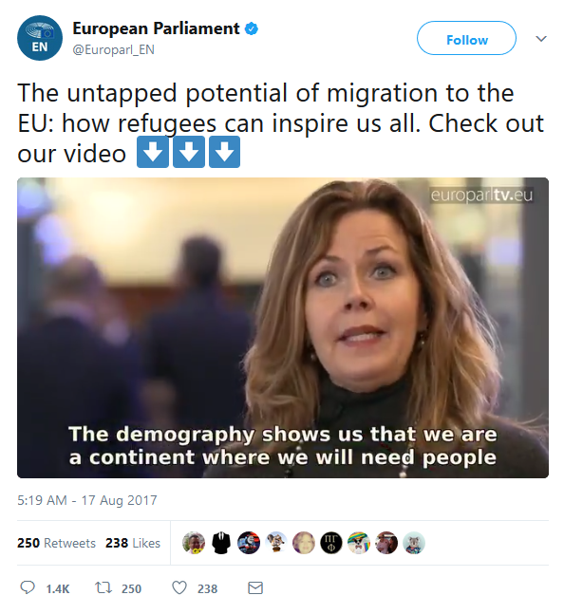Play the embedded europarltv video

pyautogui.click(x=283, y=327)
